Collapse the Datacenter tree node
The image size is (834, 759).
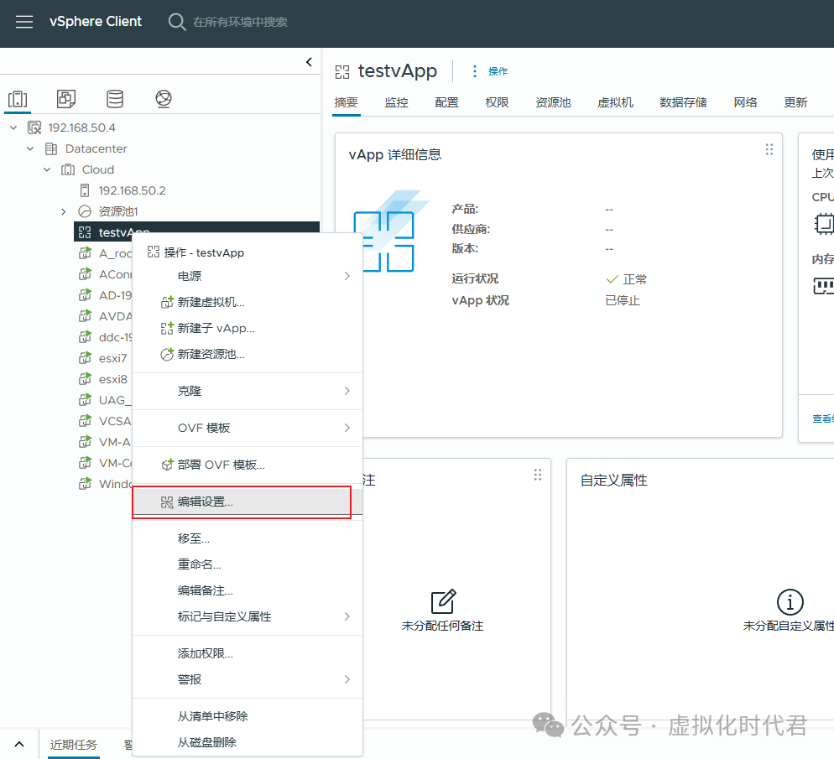click(x=30, y=148)
